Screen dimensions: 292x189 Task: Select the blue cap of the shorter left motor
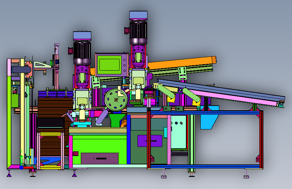[x=82, y=35]
